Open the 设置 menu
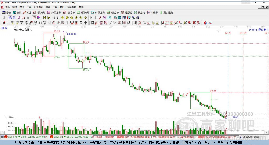The image size is (269, 145). (x=48, y=7)
